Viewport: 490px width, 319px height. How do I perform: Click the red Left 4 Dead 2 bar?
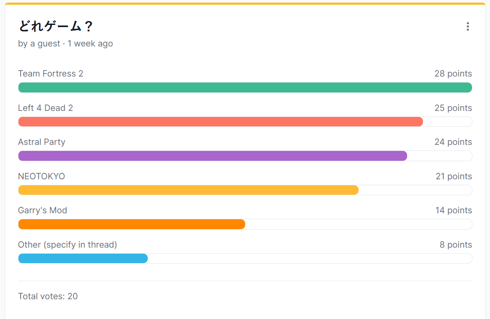point(220,122)
